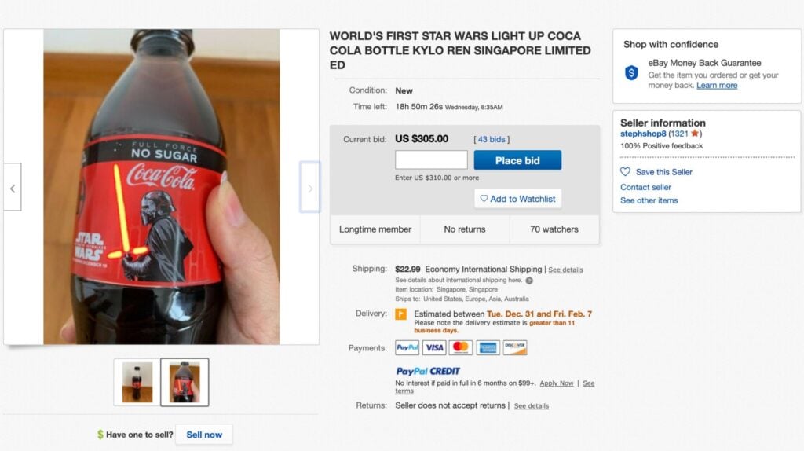Viewport: 804px width, 451px height.
Task: Click the PayPal Credit logo
Action: 428,371
